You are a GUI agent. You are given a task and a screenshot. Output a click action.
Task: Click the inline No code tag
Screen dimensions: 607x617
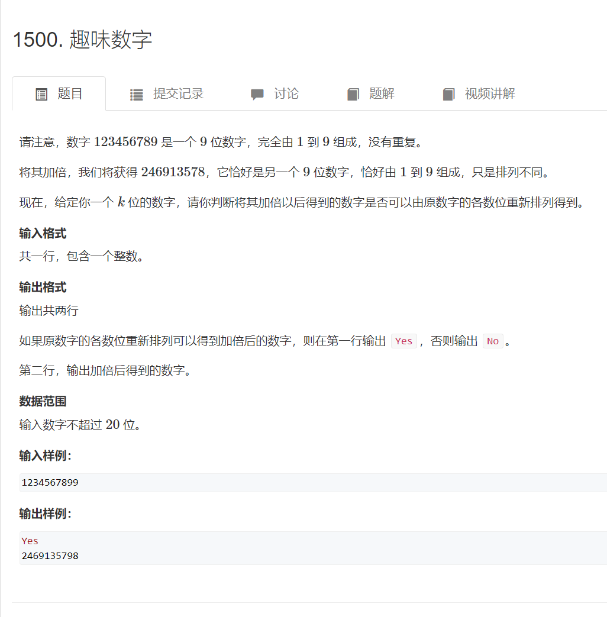493,341
